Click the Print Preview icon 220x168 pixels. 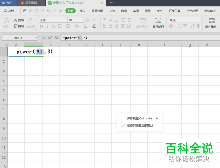[x=43, y=11]
